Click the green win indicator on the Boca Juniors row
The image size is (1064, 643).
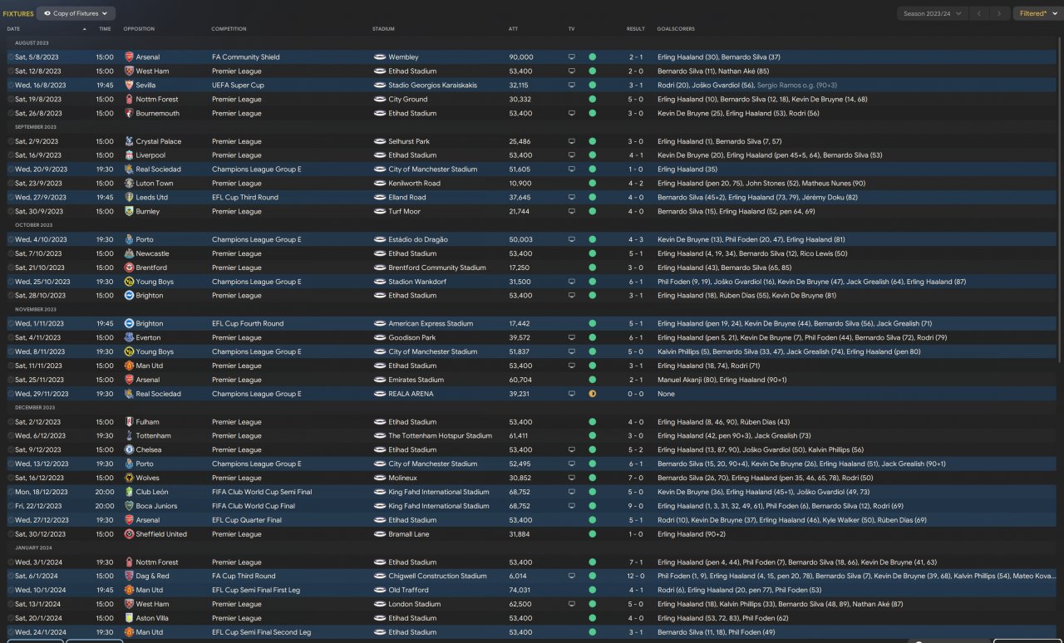tap(592, 506)
